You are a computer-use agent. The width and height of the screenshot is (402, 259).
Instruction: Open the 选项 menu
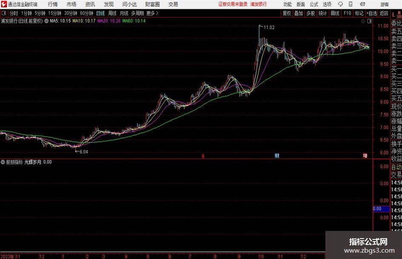(x=327, y=4)
